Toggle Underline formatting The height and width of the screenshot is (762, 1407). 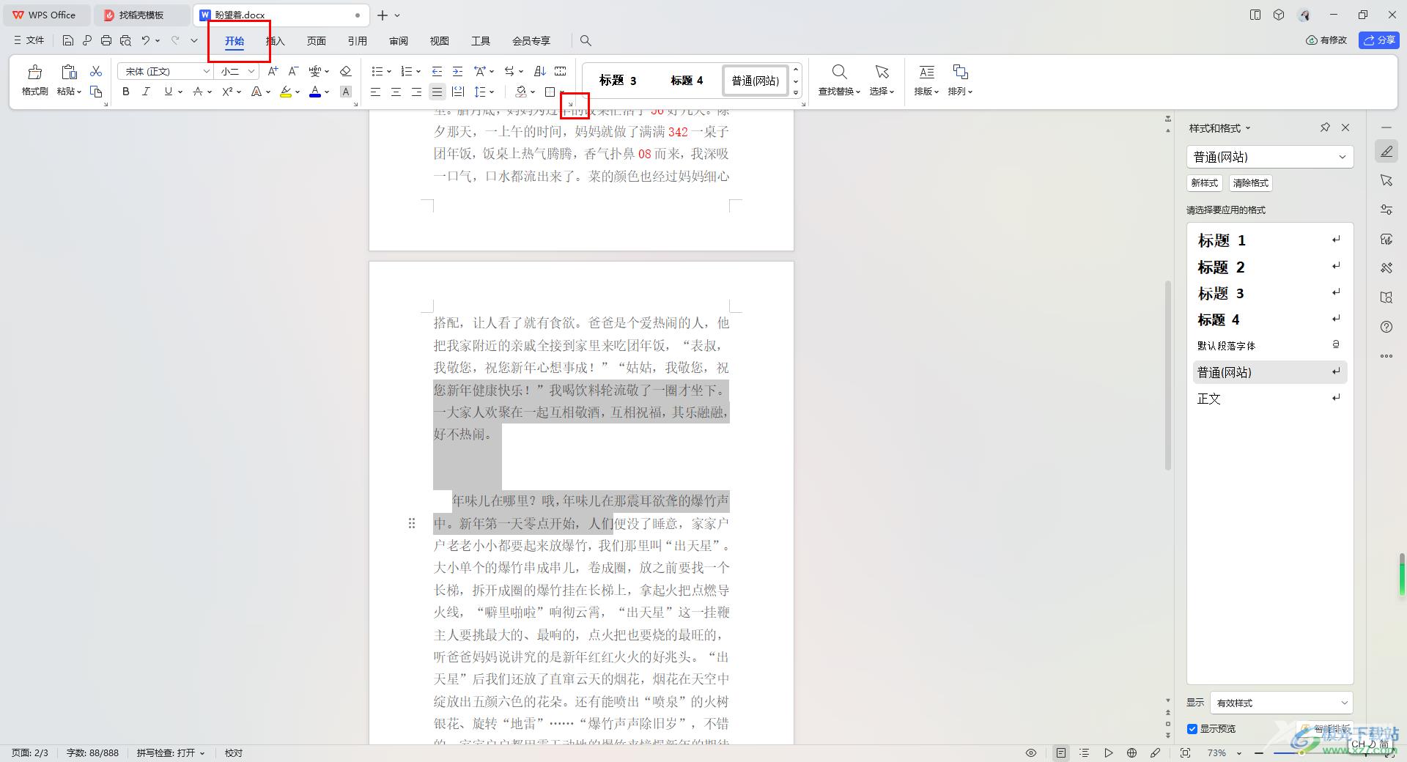(168, 92)
